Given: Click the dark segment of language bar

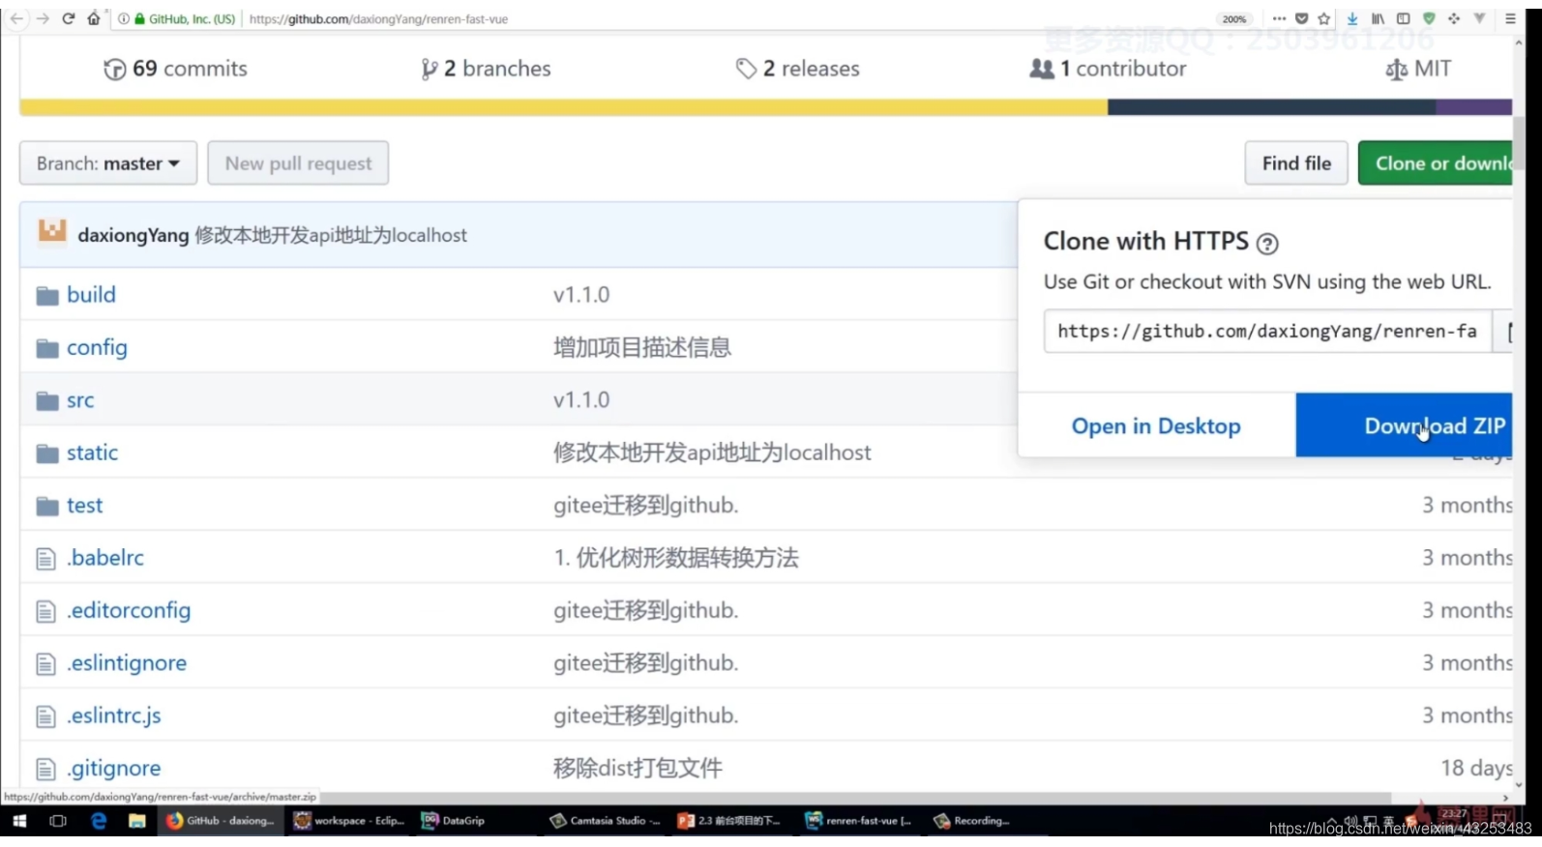Looking at the screenshot, I should 1271,107.
